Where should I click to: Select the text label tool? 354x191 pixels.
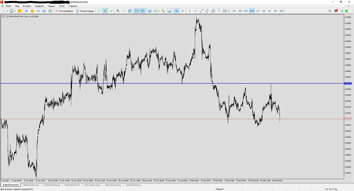(x=219, y=11)
